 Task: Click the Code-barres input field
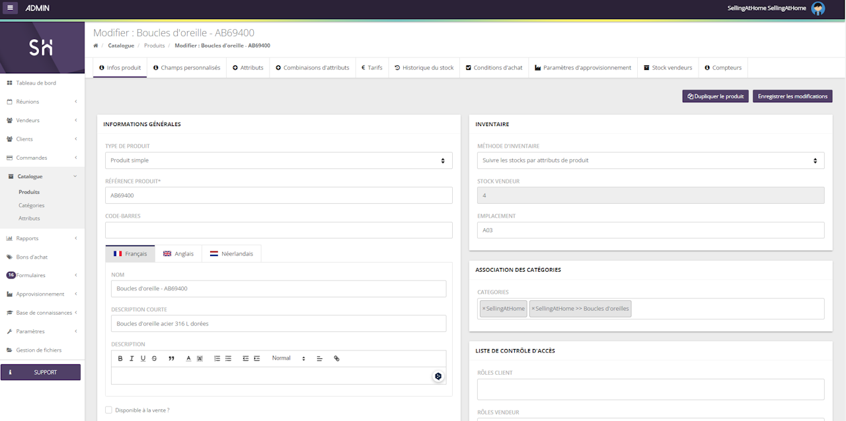[278, 230]
